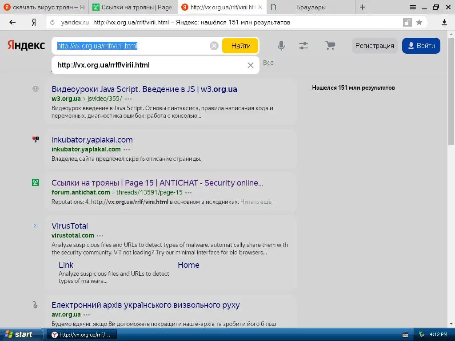455x341 pixels.
Task: Click on-screen keyboard tray icon
Action: pyautogui.click(x=405, y=335)
